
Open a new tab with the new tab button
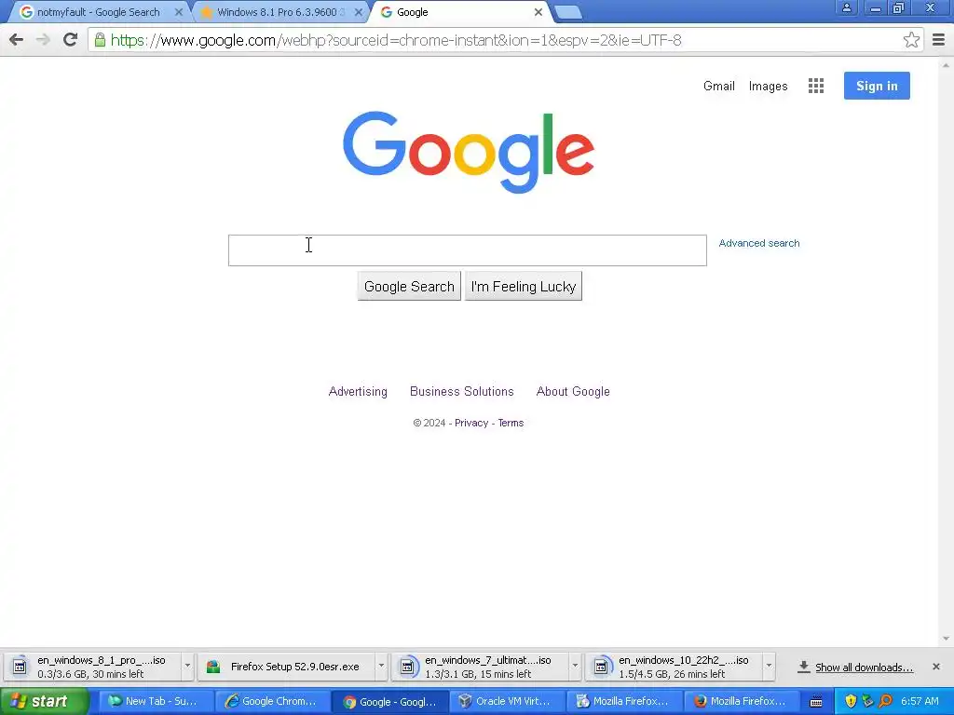pos(568,12)
